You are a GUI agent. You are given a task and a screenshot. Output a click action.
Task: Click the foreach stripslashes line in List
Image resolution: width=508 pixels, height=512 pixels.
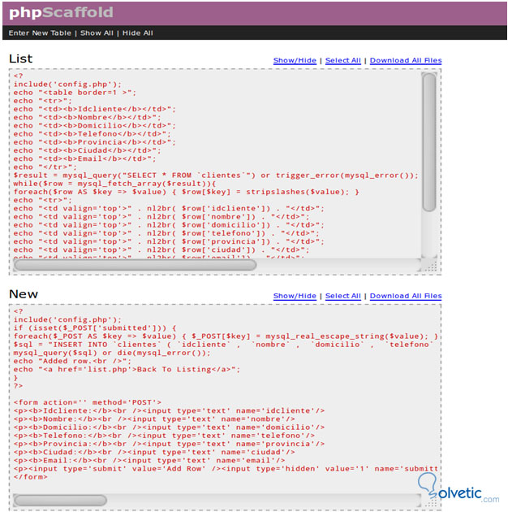coord(186,192)
